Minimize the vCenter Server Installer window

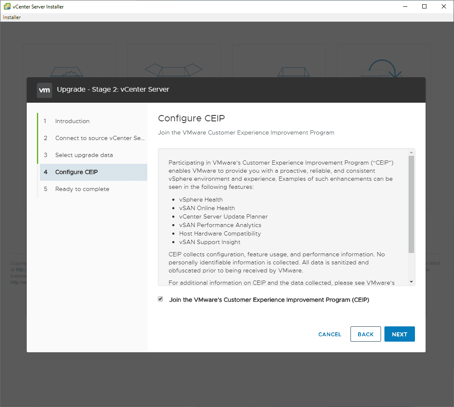[x=404, y=7]
